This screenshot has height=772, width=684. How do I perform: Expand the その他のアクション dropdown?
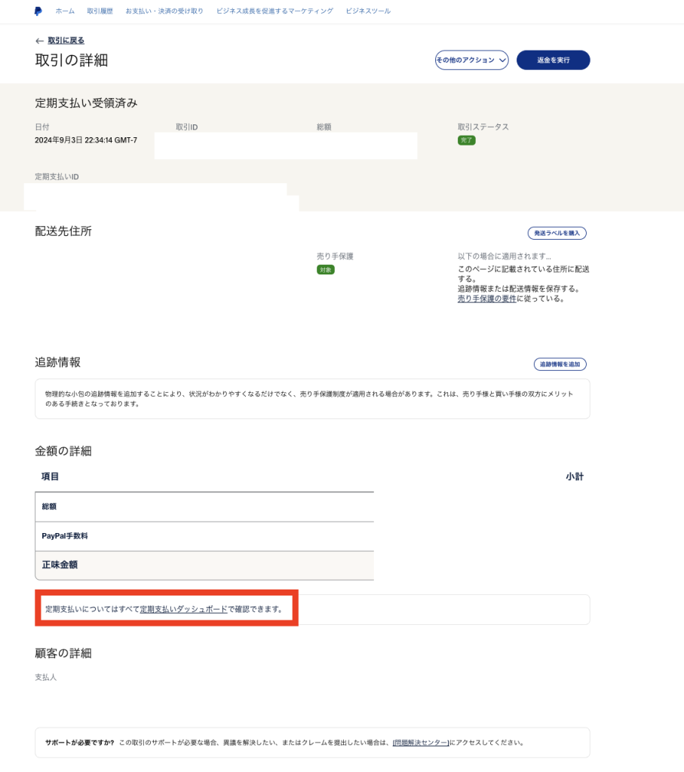point(471,60)
